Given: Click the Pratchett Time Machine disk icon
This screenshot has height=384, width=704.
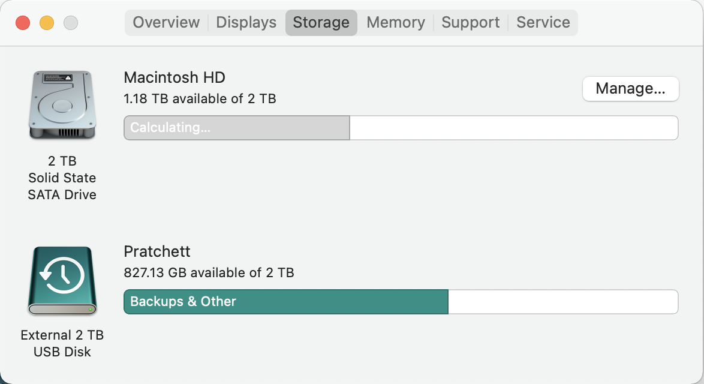Looking at the screenshot, I should pos(62,280).
